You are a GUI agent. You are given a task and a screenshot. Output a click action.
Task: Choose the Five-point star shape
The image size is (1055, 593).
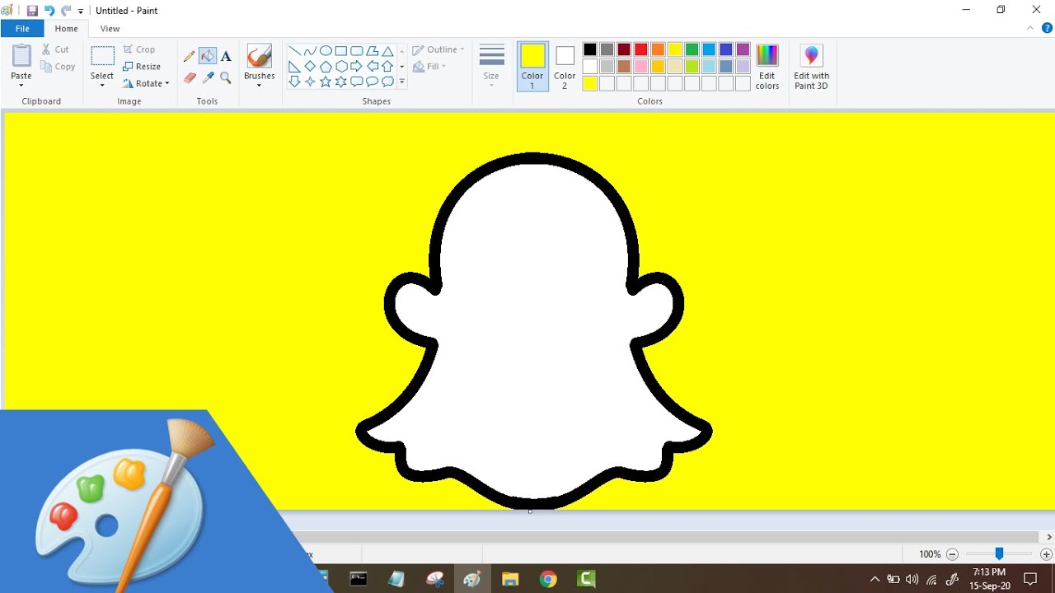(x=326, y=82)
